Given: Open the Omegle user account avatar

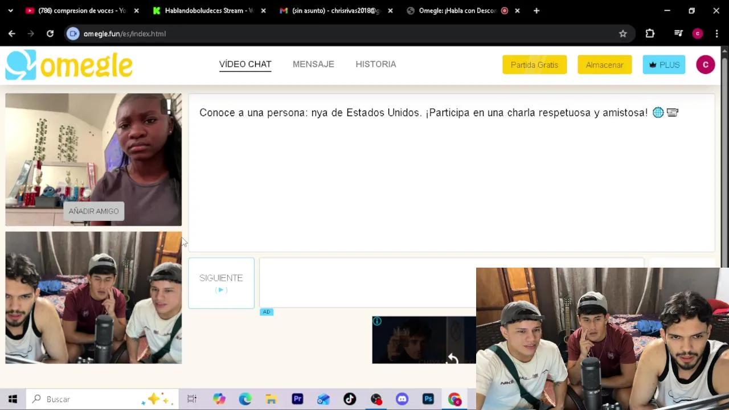Looking at the screenshot, I should pyautogui.click(x=705, y=65).
